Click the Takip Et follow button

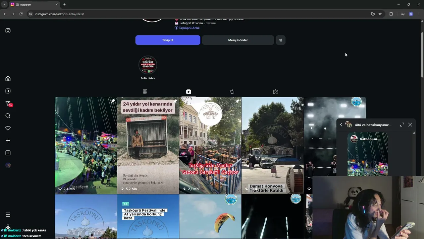pos(168,40)
